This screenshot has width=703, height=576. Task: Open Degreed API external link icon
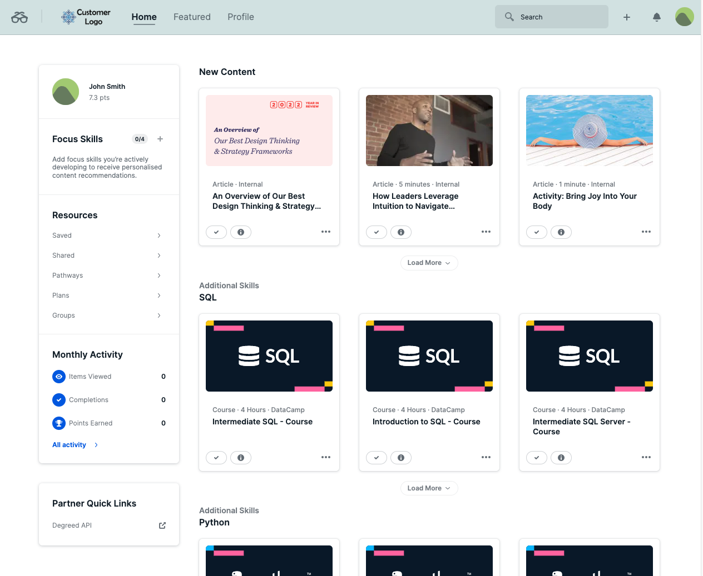tap(162, 525)
